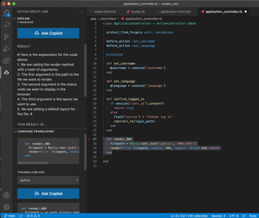259x218 pixels.
Task: Open the Run and Debug view icon
Action: [6, 49]
